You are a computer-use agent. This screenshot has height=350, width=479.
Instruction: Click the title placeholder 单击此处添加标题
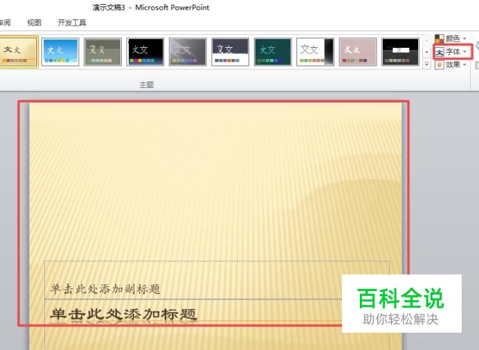click(x=123, y=314)
